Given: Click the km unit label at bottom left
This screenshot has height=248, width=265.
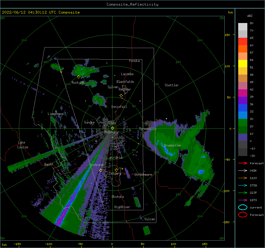Looking at the screenshot, I should [x=4, y=245].
